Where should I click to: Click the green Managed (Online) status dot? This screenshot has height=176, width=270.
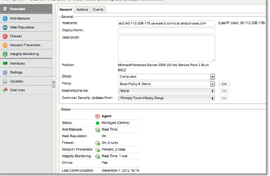[x=97, y=123]
